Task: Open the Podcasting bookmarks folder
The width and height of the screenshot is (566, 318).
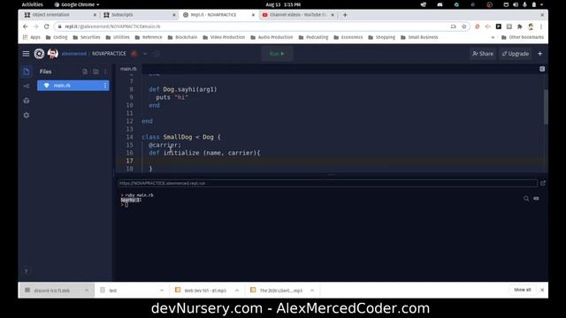Action: (313, 37)
